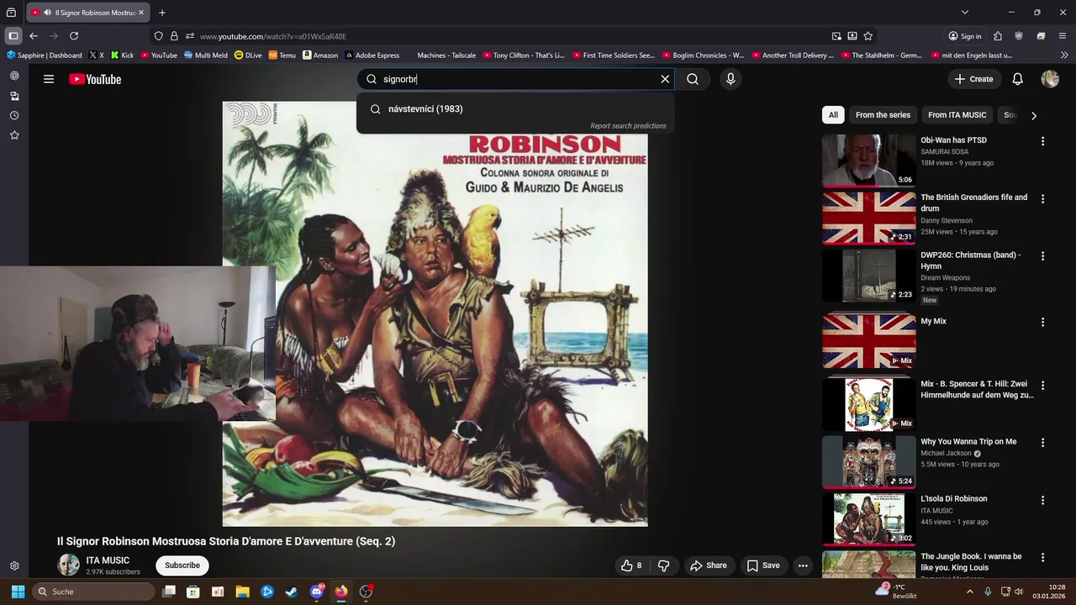Image resolution: width=1076 pixels, height=605 pixels.
Task: Bookmark this page with the star icon
Action: pos(868,36)
